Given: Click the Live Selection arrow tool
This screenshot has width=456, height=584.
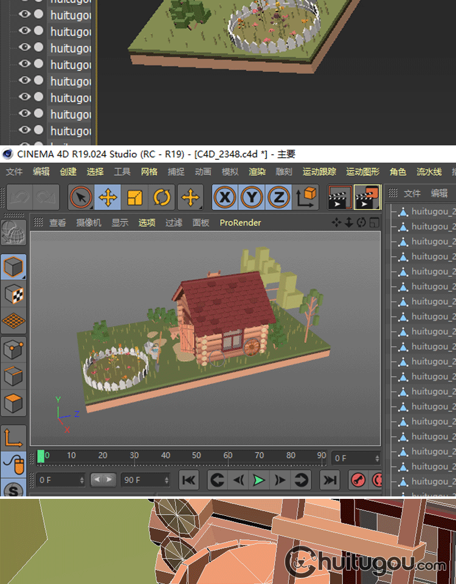Looking at the screenshot, I should pyautogui.click(x=81, y=198).
